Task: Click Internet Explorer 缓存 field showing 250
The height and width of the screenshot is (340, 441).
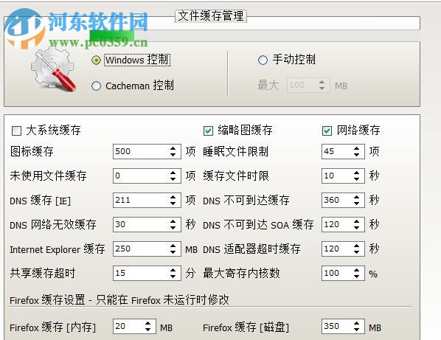Action: click(x=147, y=249)
